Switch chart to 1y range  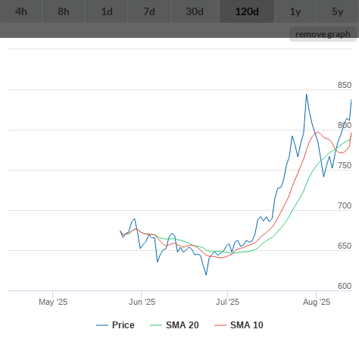[295, 11]
